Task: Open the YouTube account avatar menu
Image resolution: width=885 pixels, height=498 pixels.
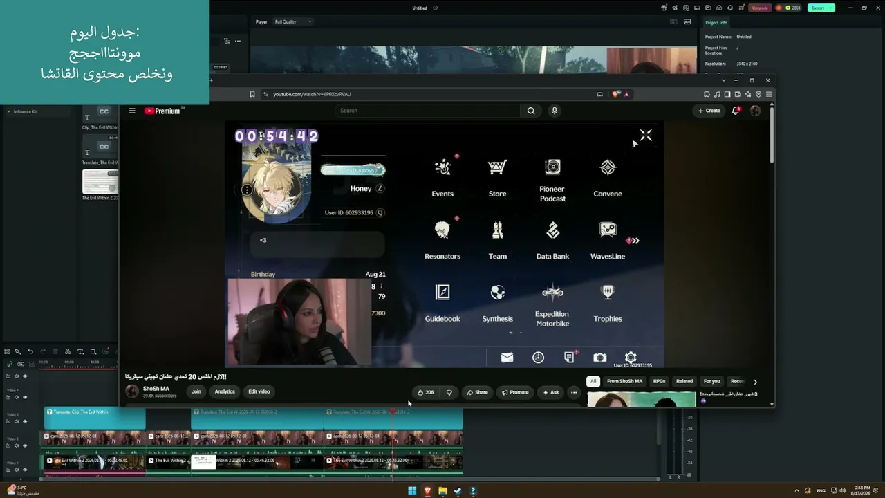Action: (x=755, y=111)
